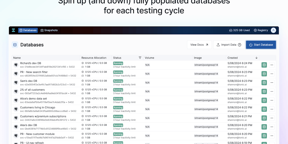The image size is (288, 144).
Task: Click the green database icon for Richard's dev DB
Action: tap(264, 65)
